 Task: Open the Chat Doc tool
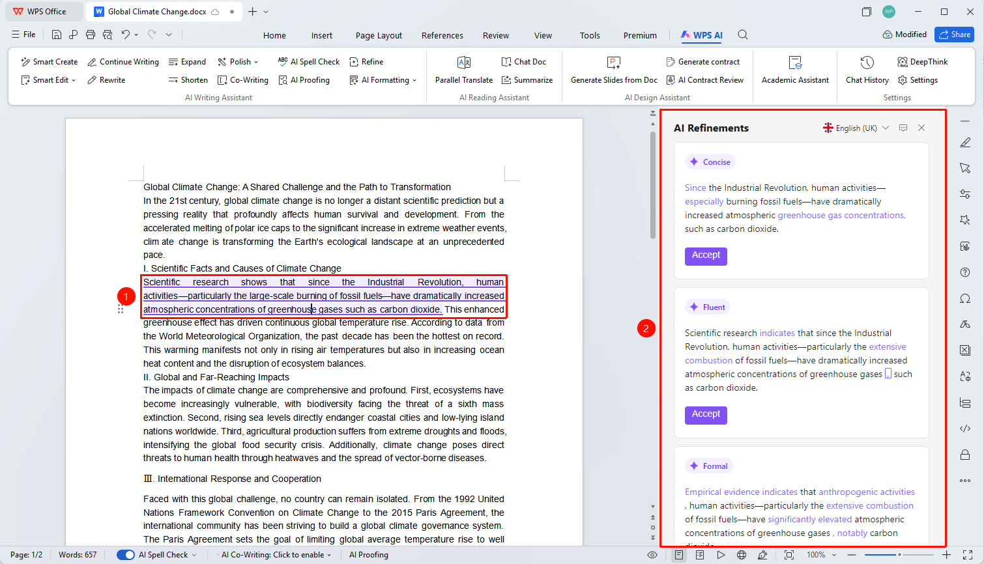click(523, 62)
